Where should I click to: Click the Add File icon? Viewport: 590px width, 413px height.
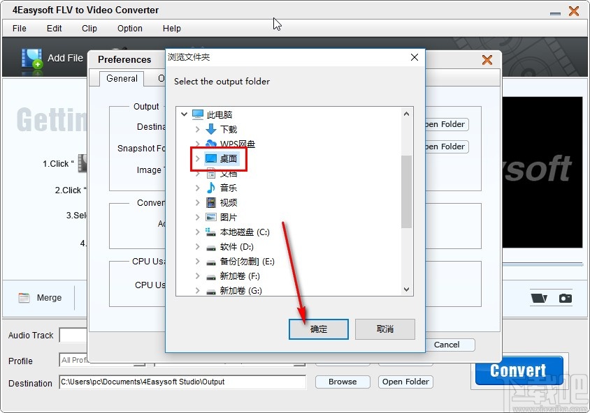(32, 58)
